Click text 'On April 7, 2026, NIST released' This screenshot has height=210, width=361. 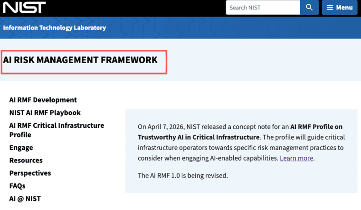182,127
